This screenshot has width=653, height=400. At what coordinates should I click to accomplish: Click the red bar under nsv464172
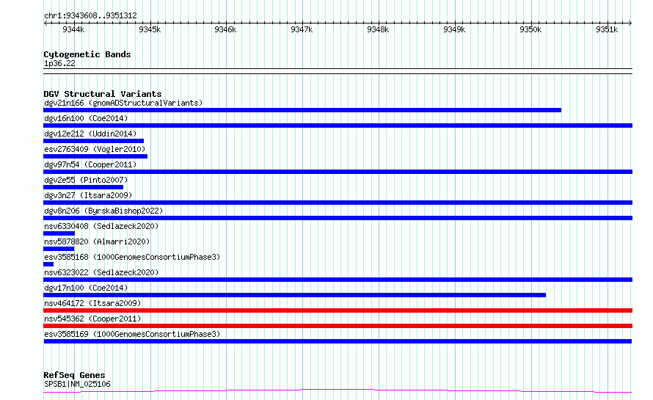click(x=338, y=311)
